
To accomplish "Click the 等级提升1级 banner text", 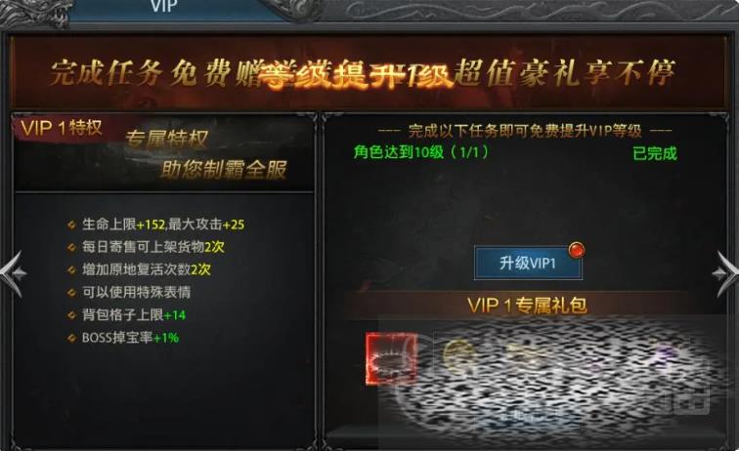I will click(357, 75).
